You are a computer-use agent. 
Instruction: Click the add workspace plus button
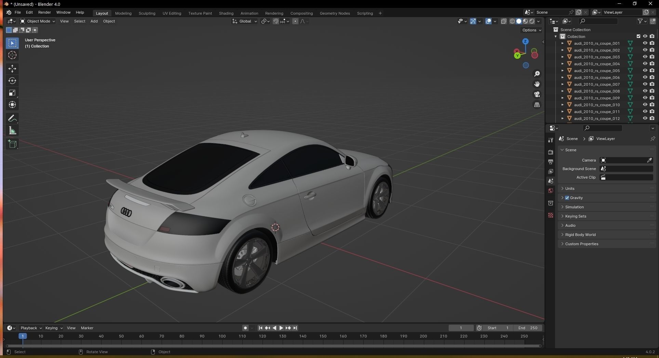click(x=380, y=13)
